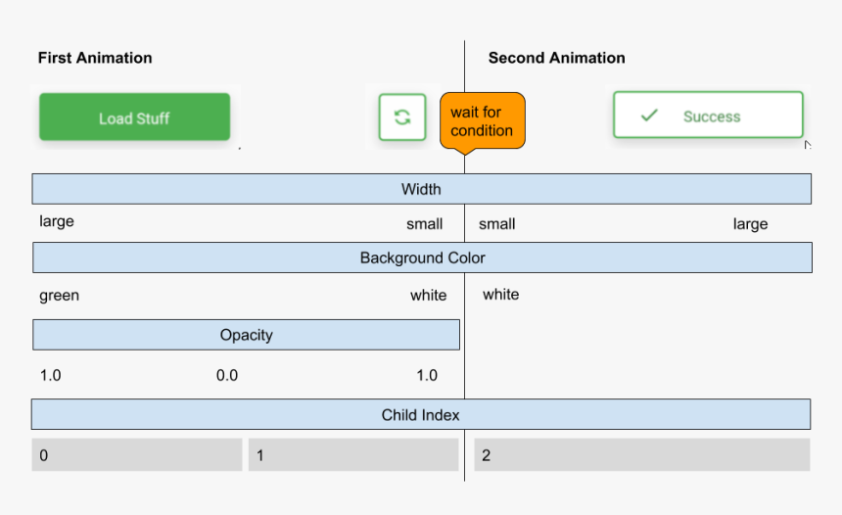The height and width of the screenshot is (515, 842).
Task: Click the large width label under Second Animation
Action: point(750,224)
